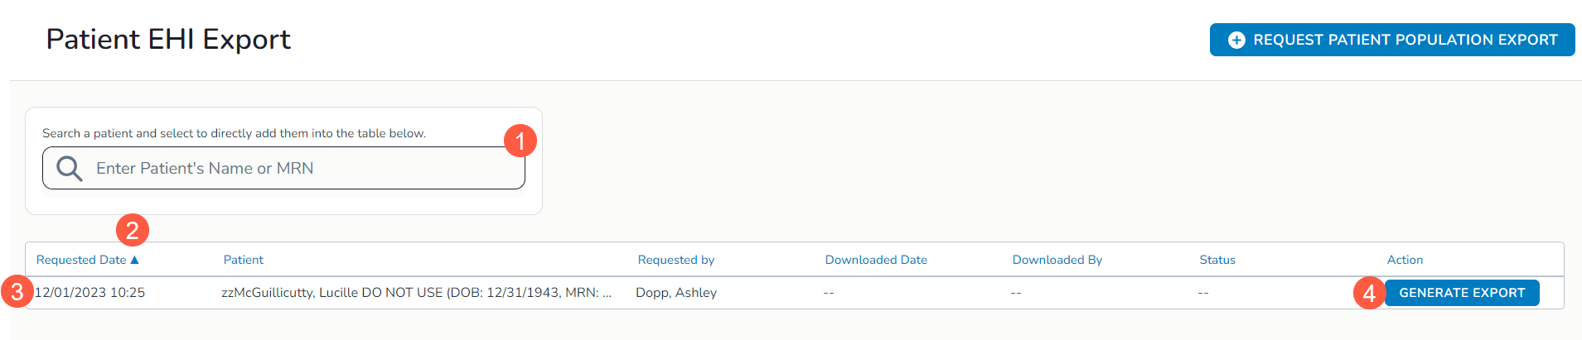Screen dimensions: 1582x340
Task: Sort table by Requested Date column header
Action: (81, 260)
